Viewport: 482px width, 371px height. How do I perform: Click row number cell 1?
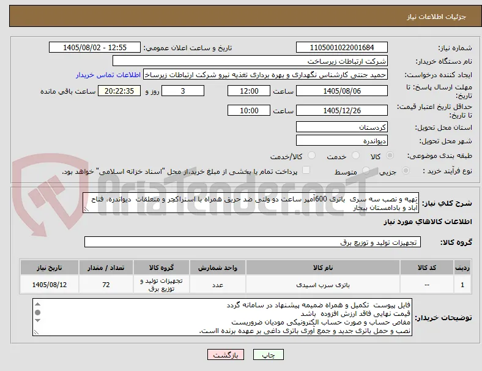(462, 285)
